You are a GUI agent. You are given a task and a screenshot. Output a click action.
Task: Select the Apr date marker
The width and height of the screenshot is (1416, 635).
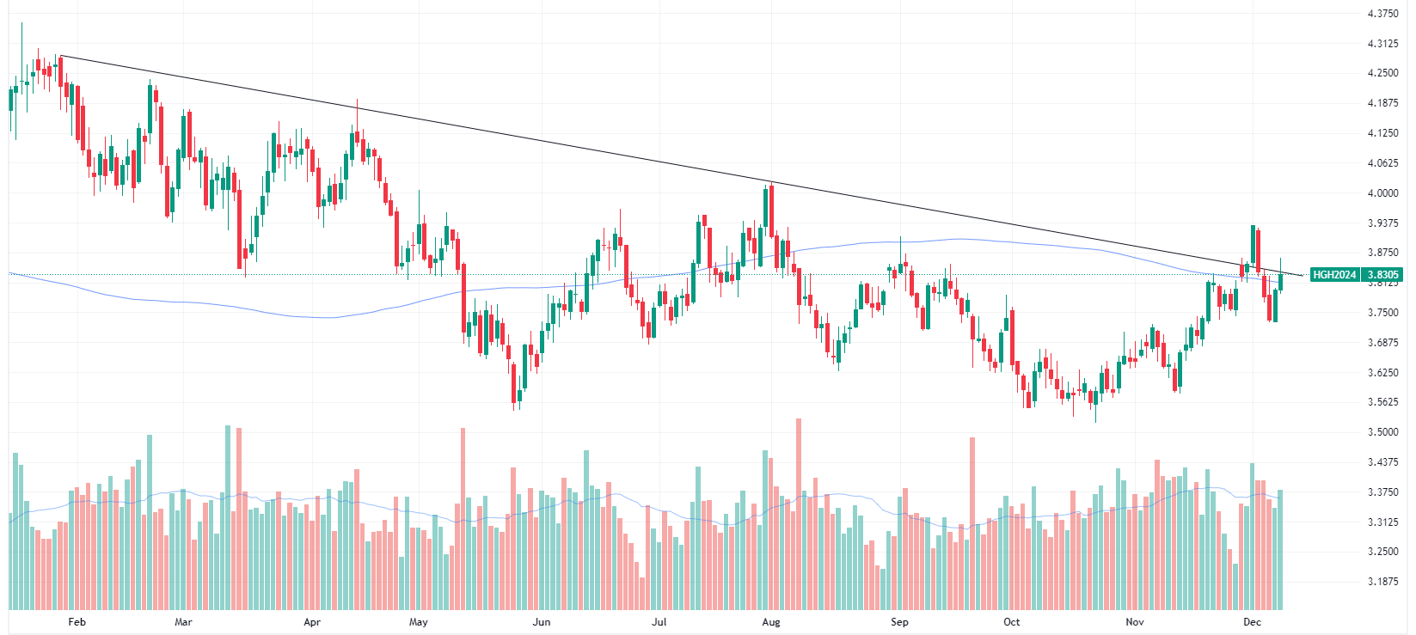(312, 621)
